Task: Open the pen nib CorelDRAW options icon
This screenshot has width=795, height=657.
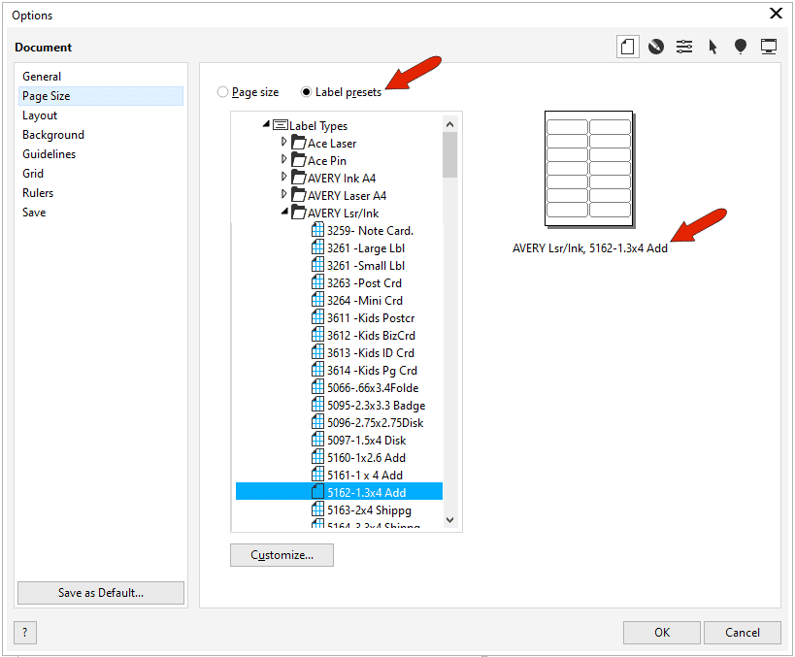Action: point(655,46)
